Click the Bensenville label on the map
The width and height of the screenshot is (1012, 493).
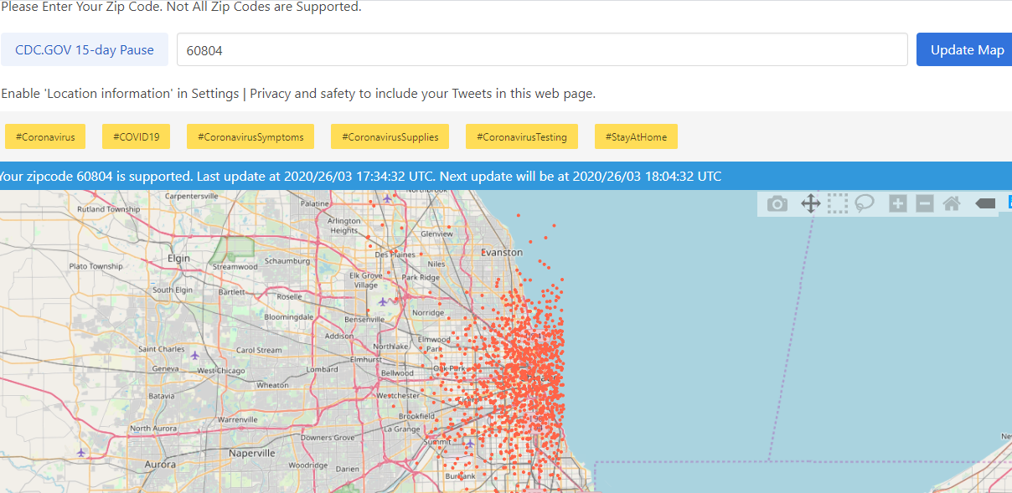coord(364,319)
